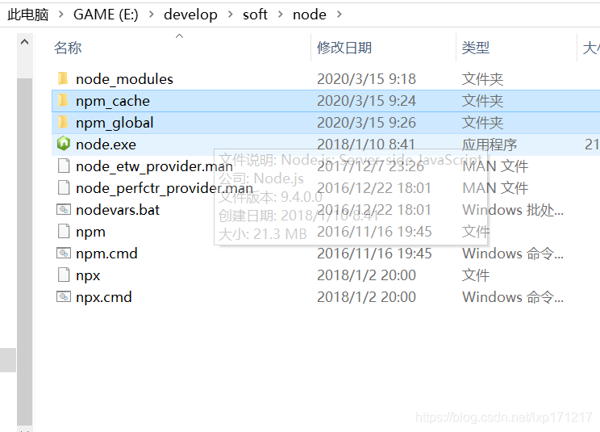
Task: Select the nodevars.bat file name
Action: pos(118,210)
